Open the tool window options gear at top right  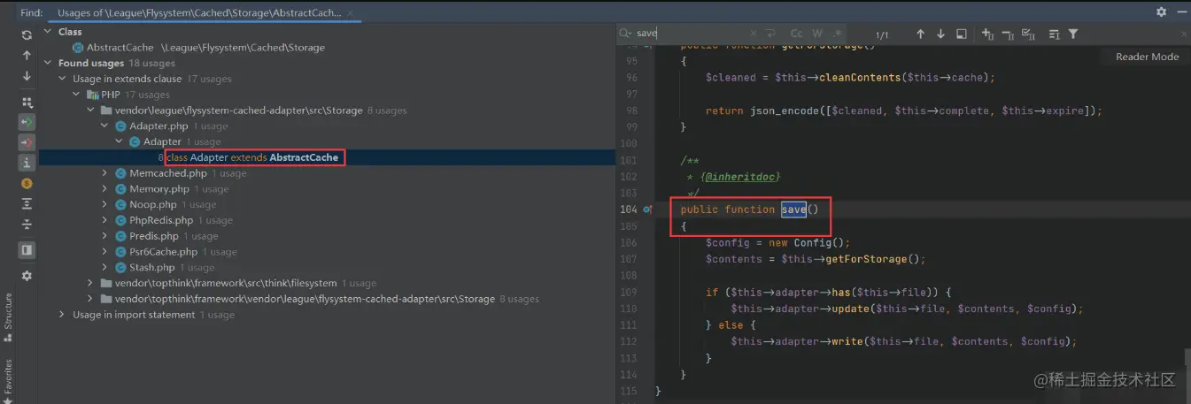coord(1161,12)
